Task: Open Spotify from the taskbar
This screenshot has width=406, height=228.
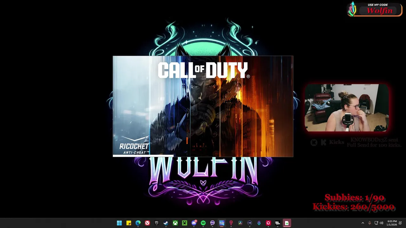Action: click(203, 223)
